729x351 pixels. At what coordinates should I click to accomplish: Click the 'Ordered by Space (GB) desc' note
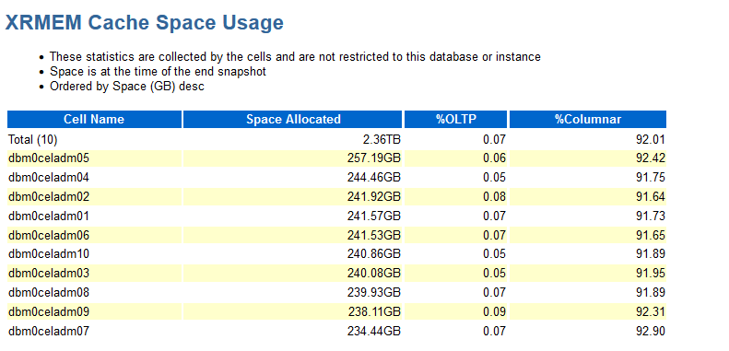pos(127,87)
